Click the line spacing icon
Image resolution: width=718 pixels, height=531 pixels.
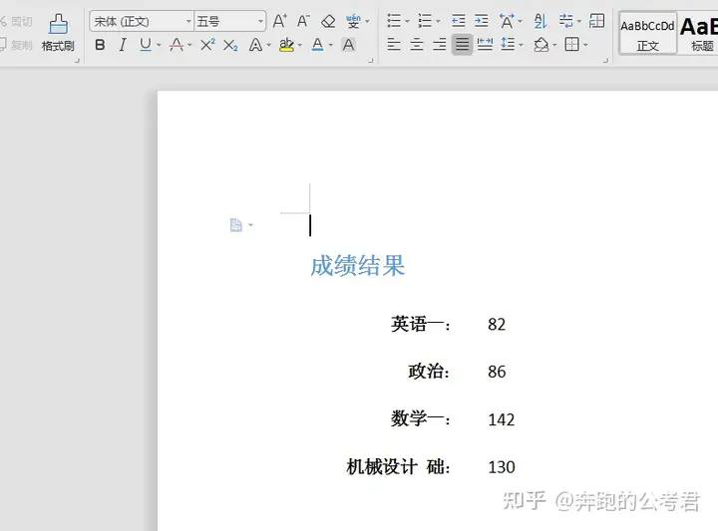[508, 45]
